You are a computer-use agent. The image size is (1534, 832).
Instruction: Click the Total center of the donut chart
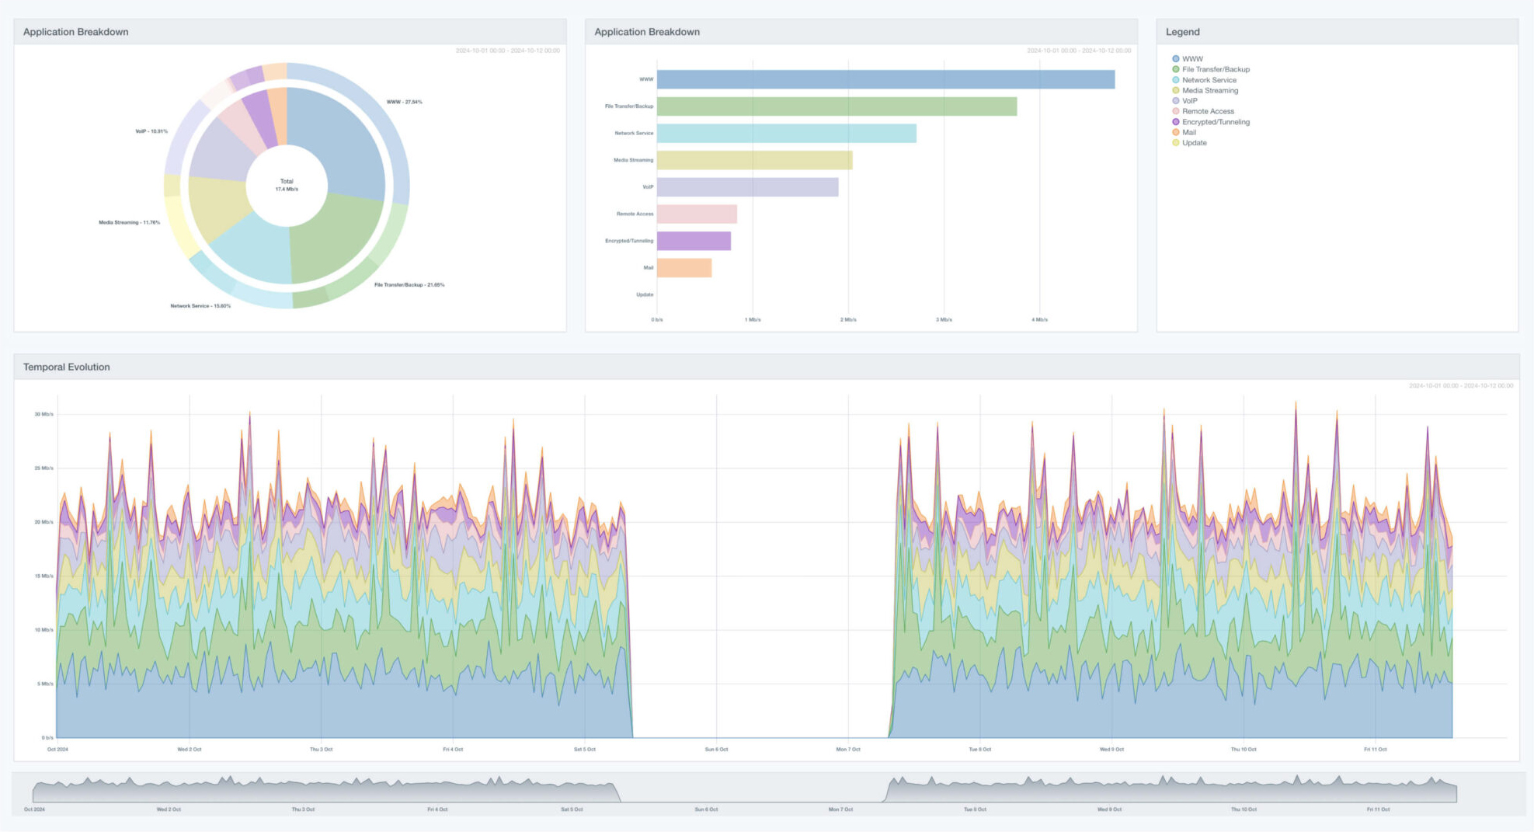(287, 185)
